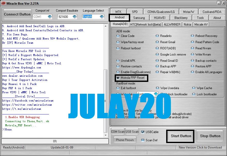Open the About tab
The height and width of the screenshot is (156, 227).
217,18
